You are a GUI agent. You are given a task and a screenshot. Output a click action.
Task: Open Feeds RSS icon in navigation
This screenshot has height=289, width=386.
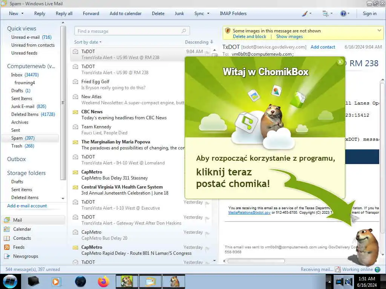point(7,247)
